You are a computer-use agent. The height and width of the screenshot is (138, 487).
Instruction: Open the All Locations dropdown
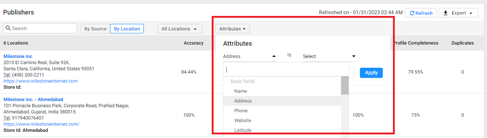pos(180,29)
